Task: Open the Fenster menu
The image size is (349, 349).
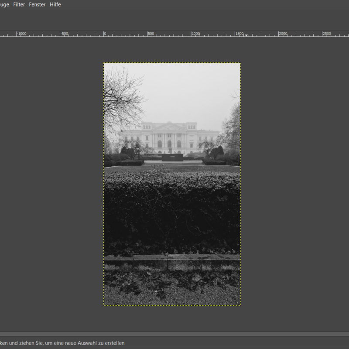Action: (37, 4)
